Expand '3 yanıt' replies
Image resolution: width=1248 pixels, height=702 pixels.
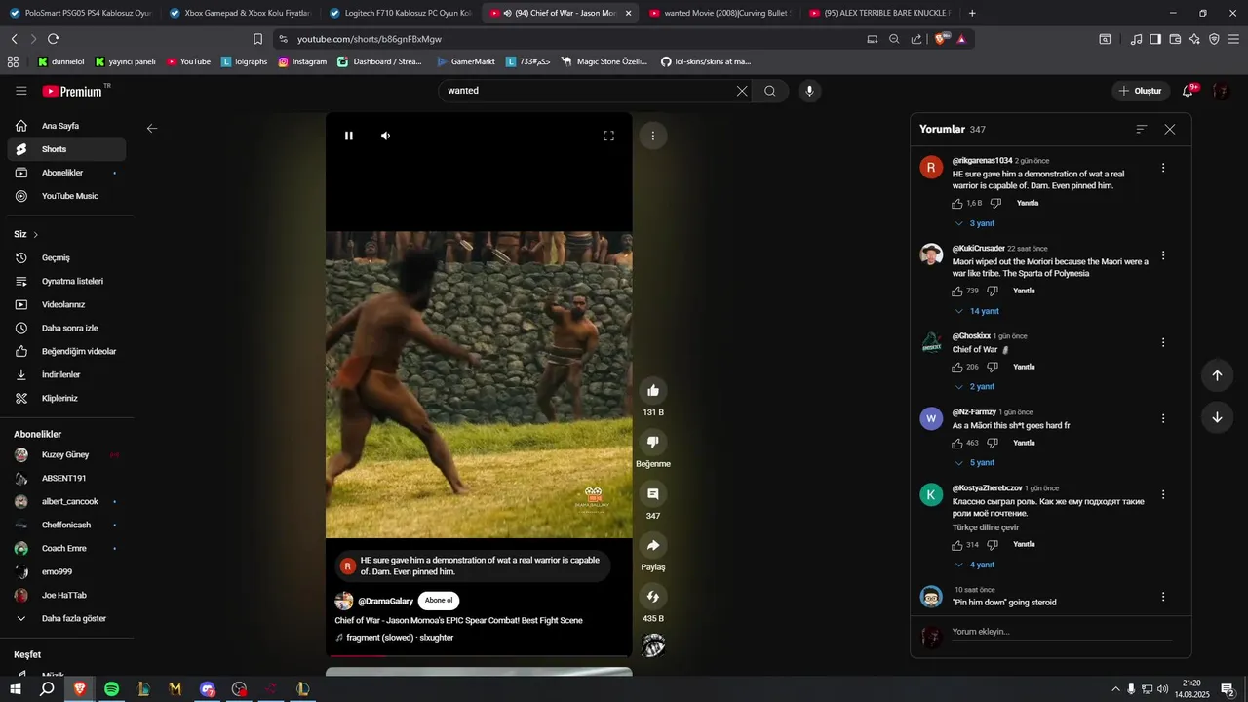pos(974,224)
